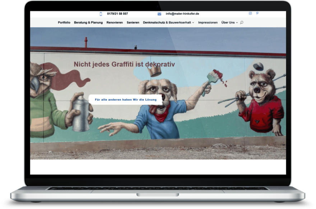The width and height of the screenshot is (316, 209).
Task: Open search with the magnifier icon
Action: [x=242, y=23]
